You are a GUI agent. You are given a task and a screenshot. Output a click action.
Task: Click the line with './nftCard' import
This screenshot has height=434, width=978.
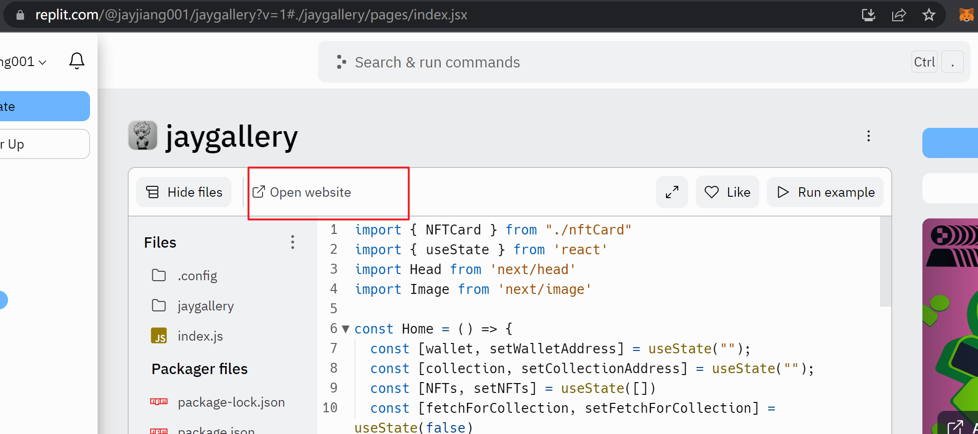[x=493, y=230]
